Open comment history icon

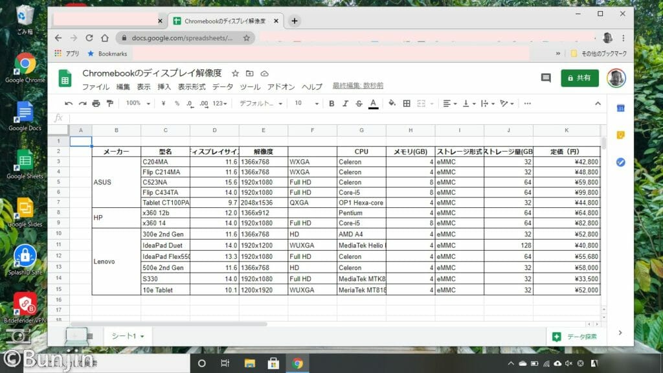coord(546,78)
